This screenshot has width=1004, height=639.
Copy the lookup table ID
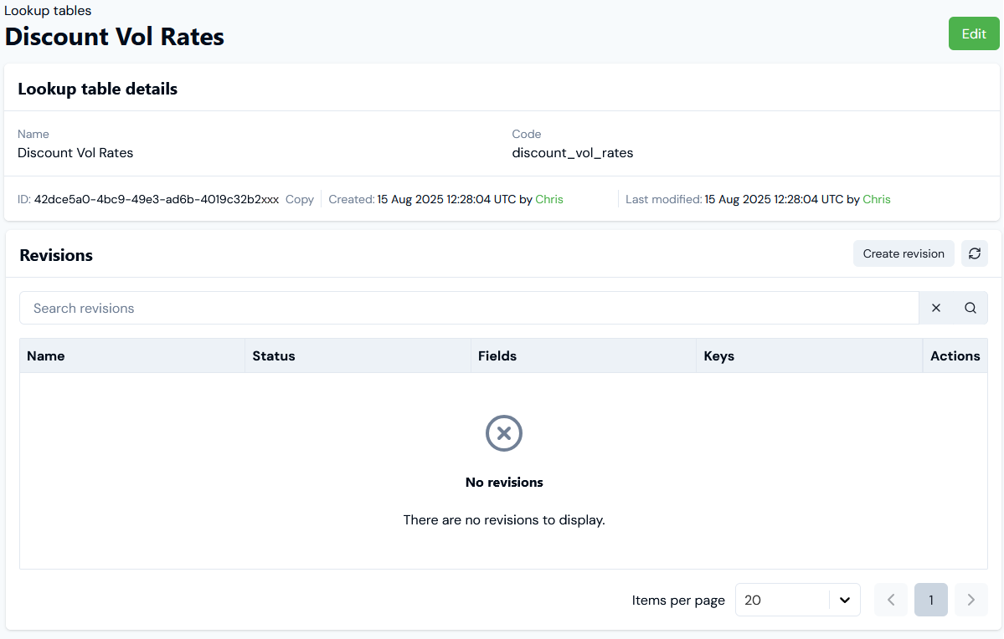click(x=299, y=199)
